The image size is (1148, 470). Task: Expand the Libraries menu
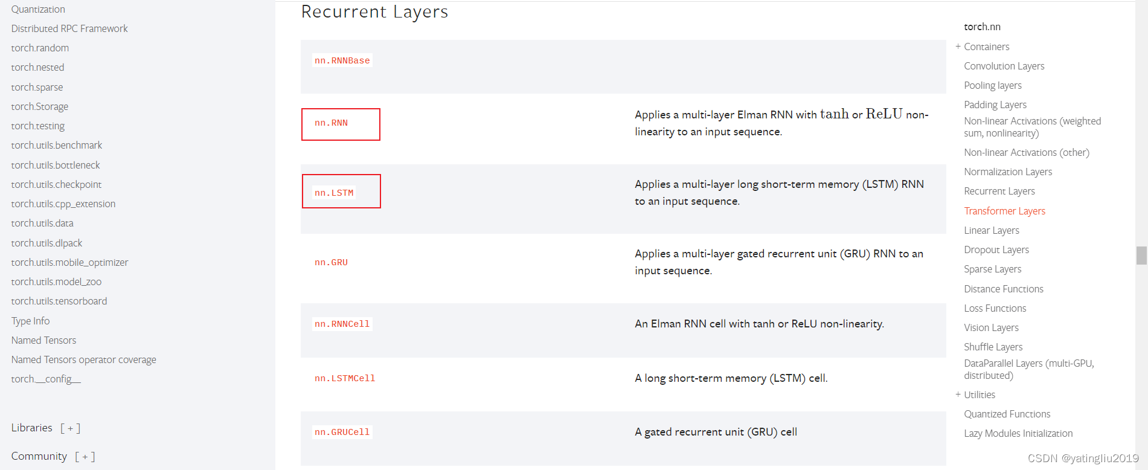click(71, 428)
